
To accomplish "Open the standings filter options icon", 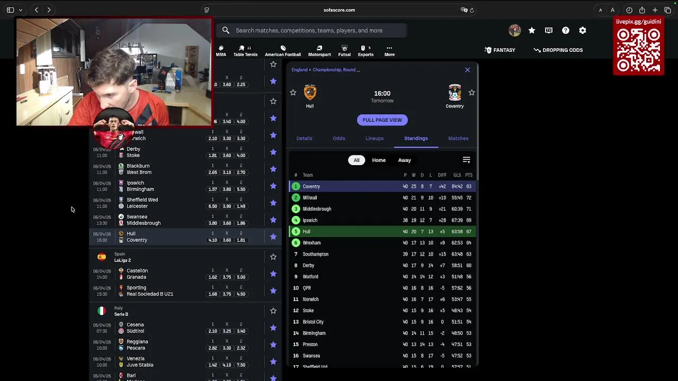I will [467, 160].
